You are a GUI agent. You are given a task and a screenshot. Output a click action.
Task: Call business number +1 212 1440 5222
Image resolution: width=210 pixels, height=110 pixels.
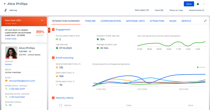click(17, 97)
